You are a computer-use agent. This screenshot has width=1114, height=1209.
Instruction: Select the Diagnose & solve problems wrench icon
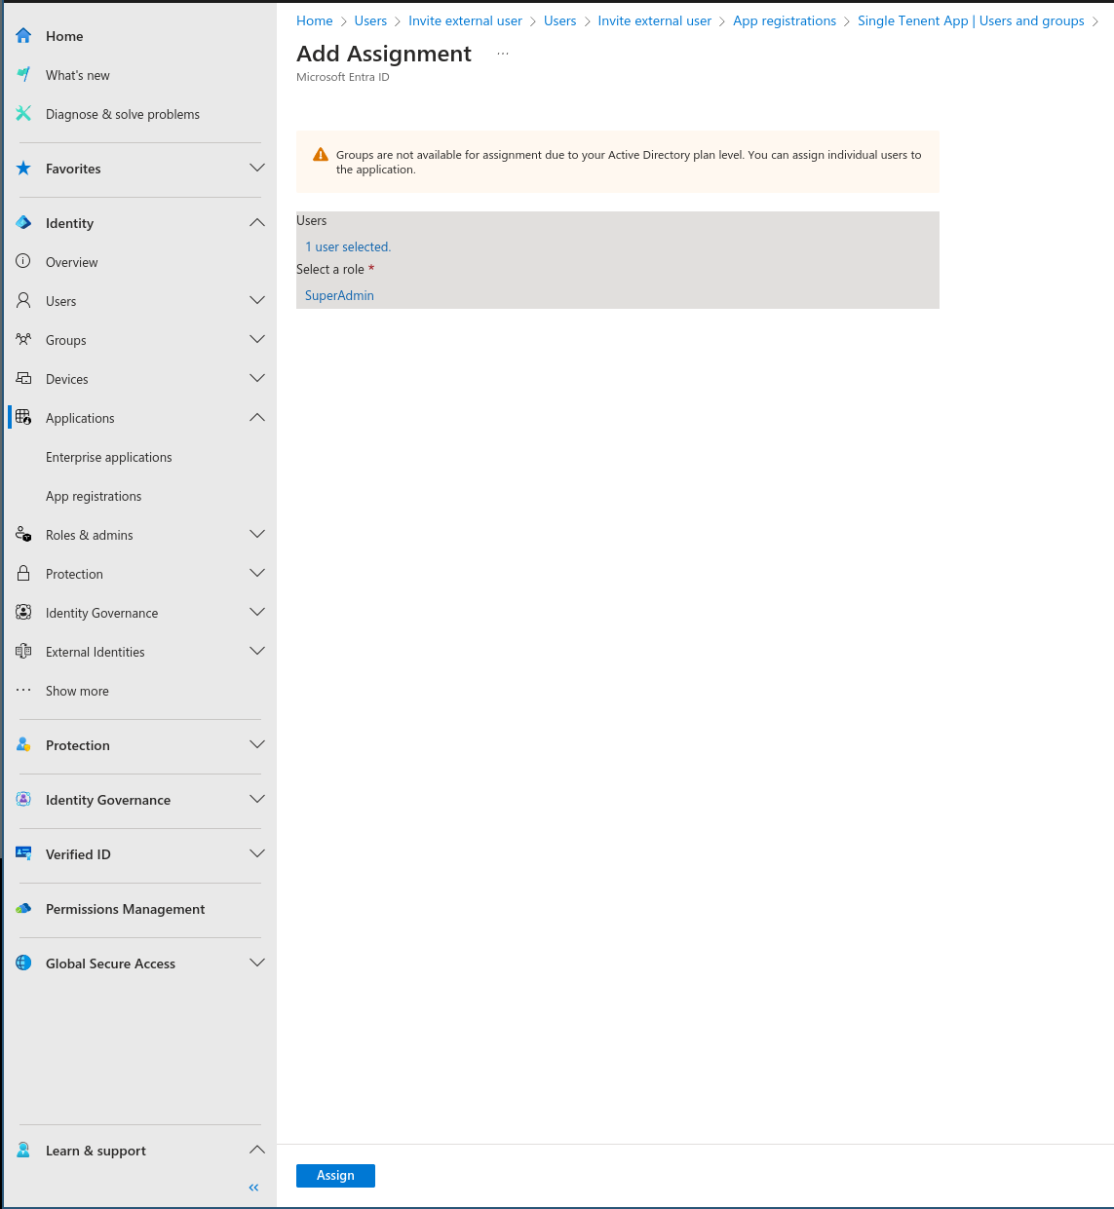[x=22, y=113]
